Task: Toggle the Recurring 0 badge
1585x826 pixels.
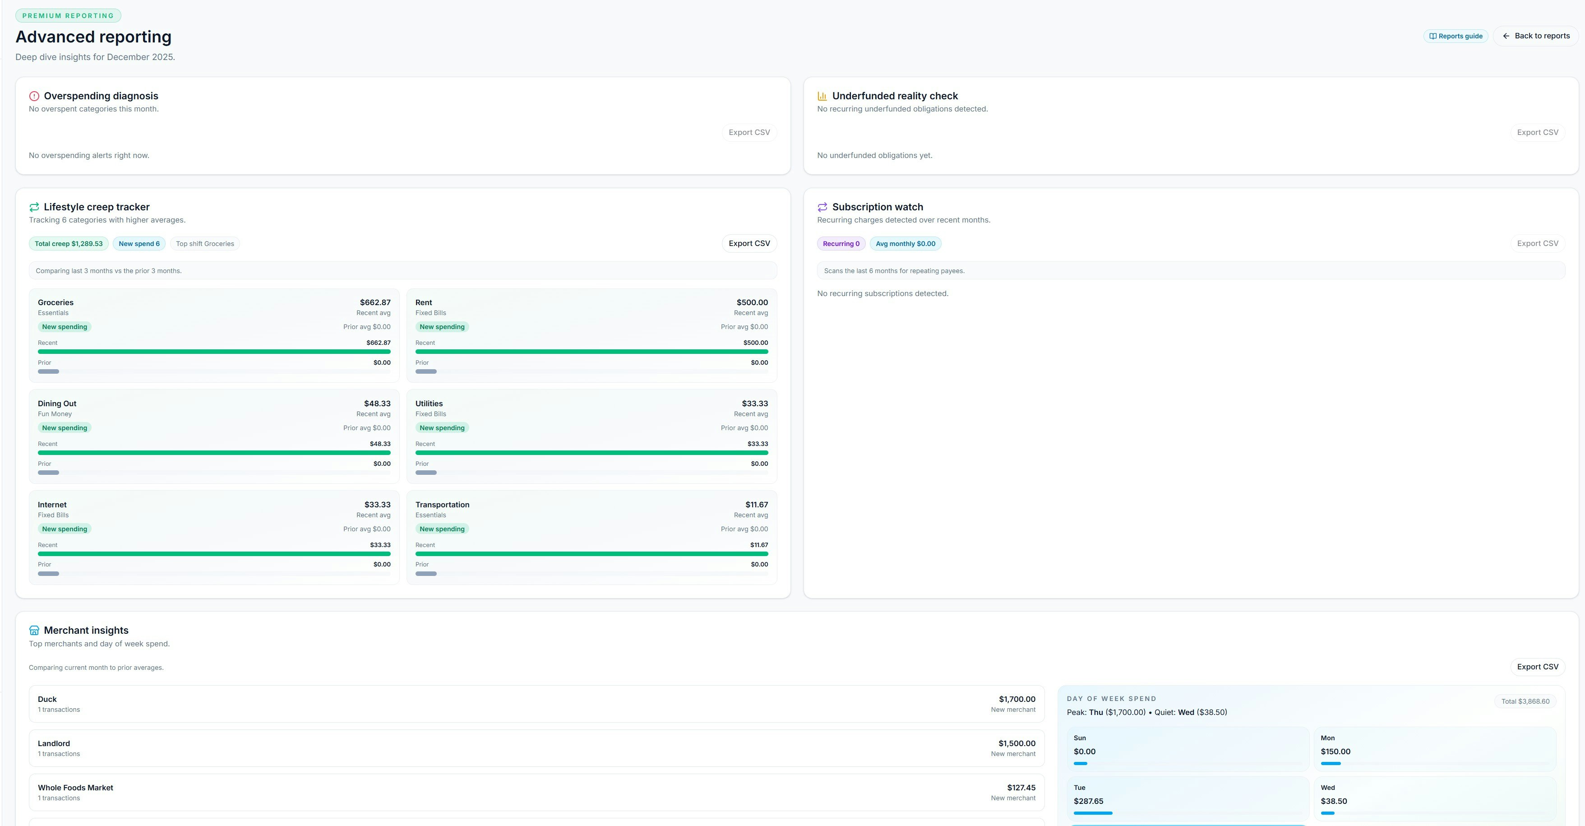Action: tap(841, 243)
